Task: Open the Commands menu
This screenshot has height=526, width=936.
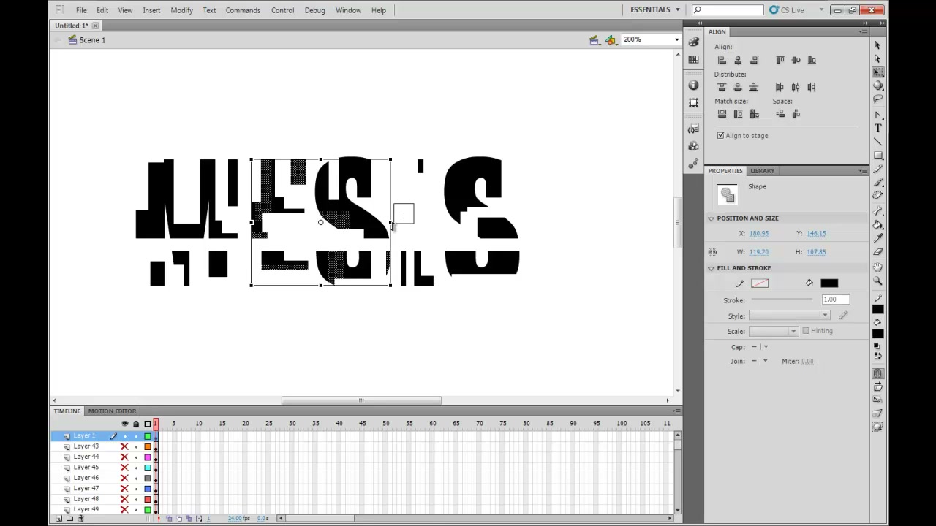Action: (243, 10)
